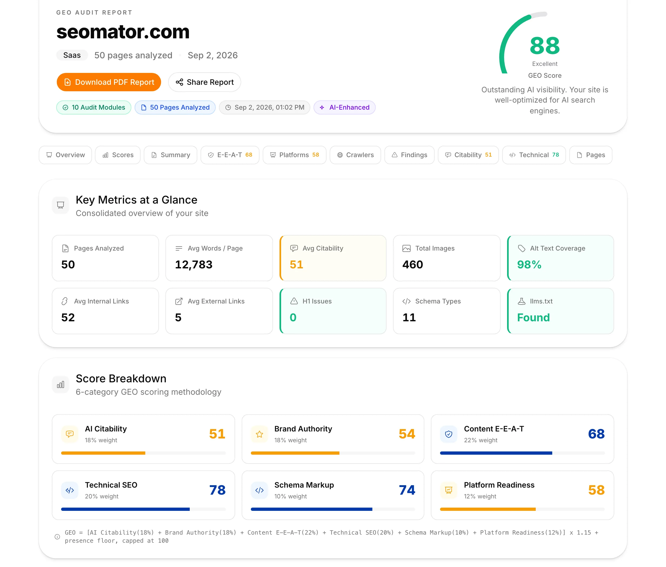This screenshot has width=666, height=567.
Task: Click the Avg External Links arrow icon
Action: (179, 301)
